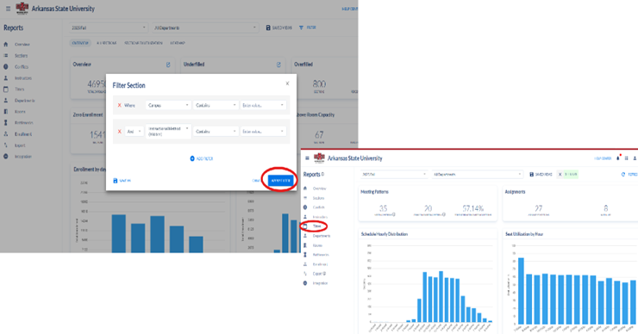Click the blue Apply Filter button
Image resolution: width=638 pixels, height=334 pixels.
coord(280,181)
